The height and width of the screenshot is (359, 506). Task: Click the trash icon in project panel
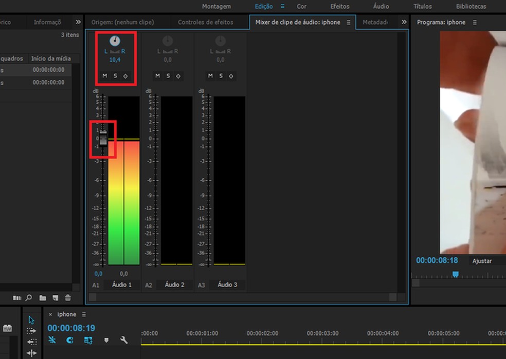[x=68, y=298]
